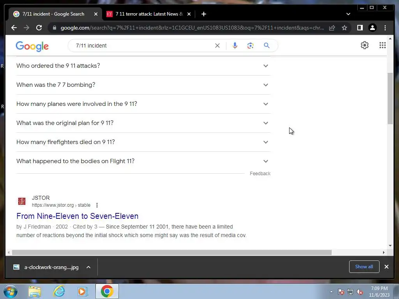This screenshot has height=299, width=399.
Task: Close the 7 11 terror attack tab
Action: (x=189, y=14)
